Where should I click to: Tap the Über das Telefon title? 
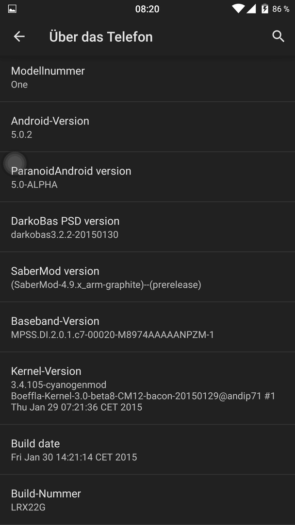tap(101, 36)
